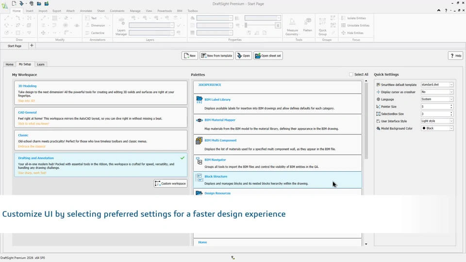The height and width of the screenshot is (262, 466).
Task: Select the Centerline annotation tool
Action: click(x=95, y=33)
